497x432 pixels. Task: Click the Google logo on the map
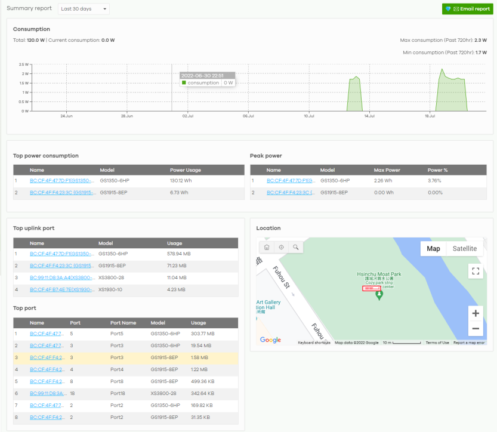coord(270,340)
